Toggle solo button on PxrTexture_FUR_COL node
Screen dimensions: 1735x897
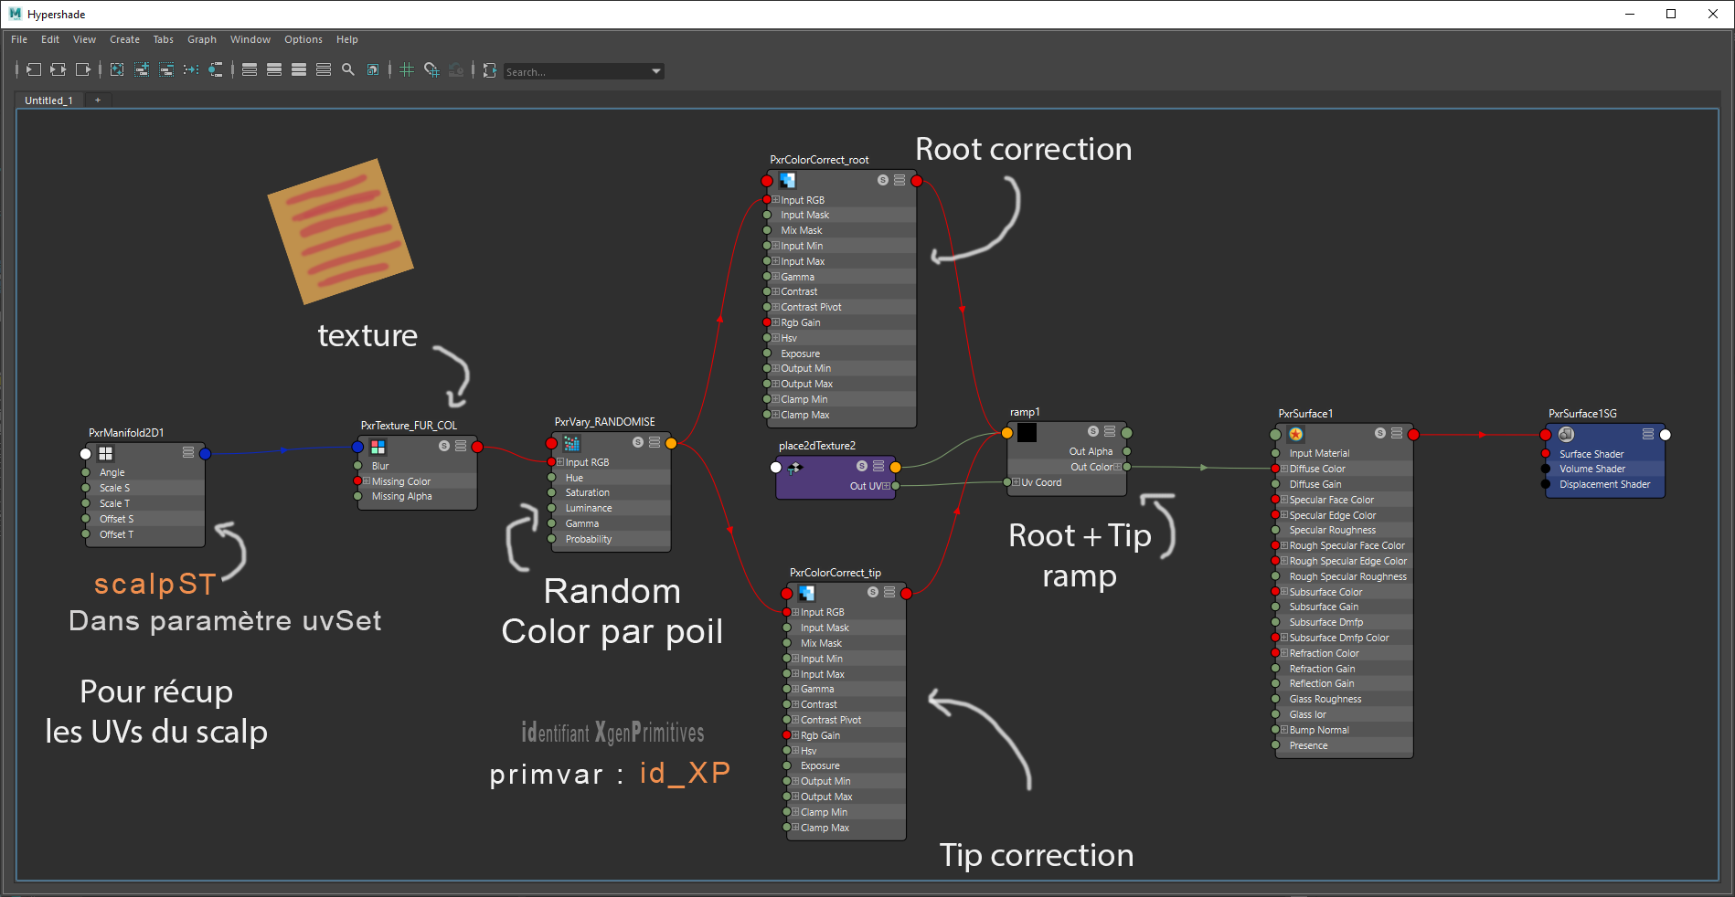443,446
